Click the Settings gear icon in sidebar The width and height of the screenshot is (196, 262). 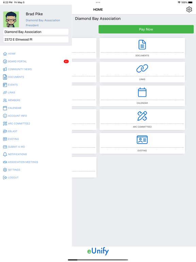(x=5, y=170)
